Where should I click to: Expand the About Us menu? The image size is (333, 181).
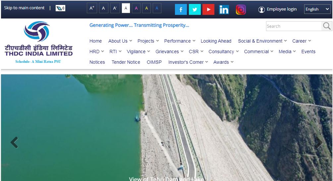click(120, 41)
